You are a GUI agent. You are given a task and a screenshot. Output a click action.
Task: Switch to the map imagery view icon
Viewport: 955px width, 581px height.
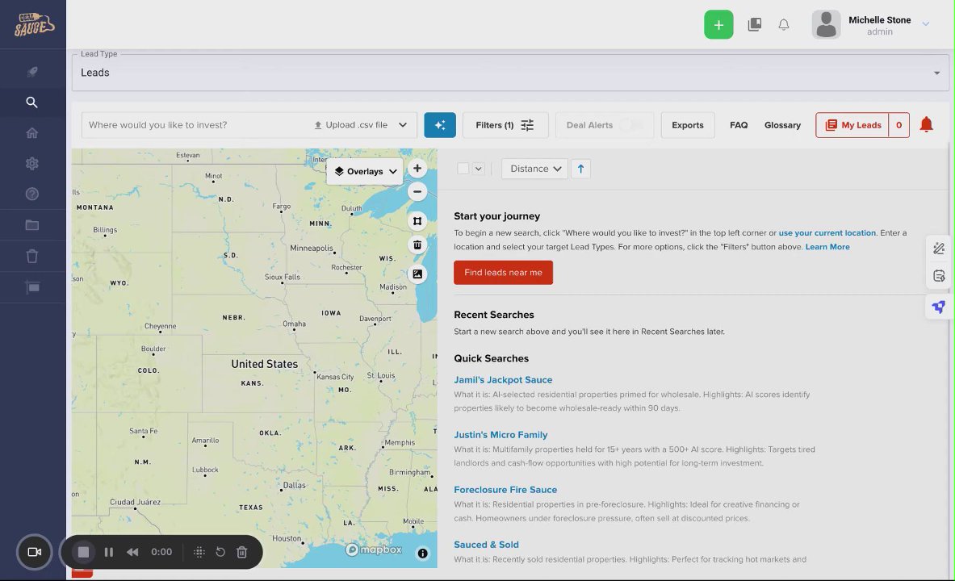[417, 274]
